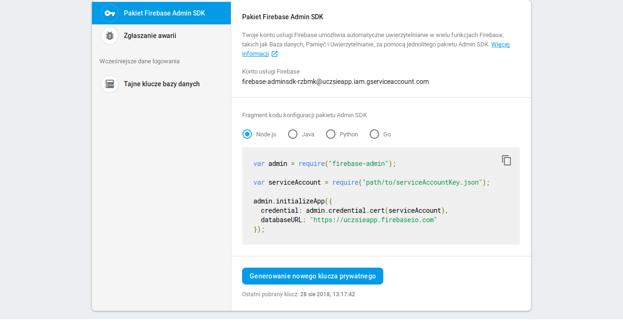Click the bug icon for Zgłaszanie awarii
The image size is (623, 322).
coord(110,36)
